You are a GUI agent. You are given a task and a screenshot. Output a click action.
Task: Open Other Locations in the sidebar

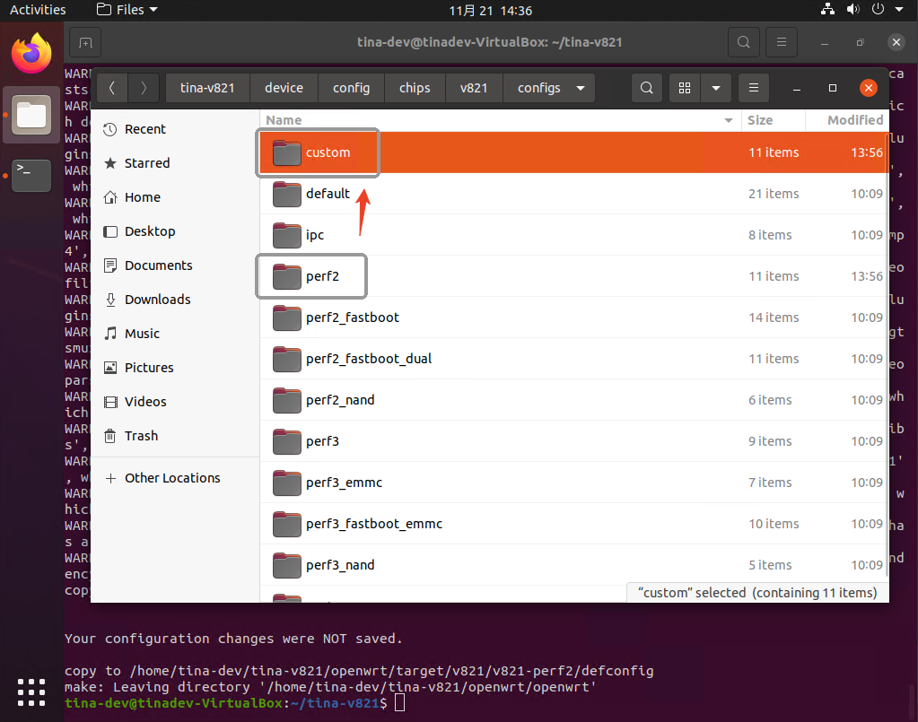coord(171,478)
